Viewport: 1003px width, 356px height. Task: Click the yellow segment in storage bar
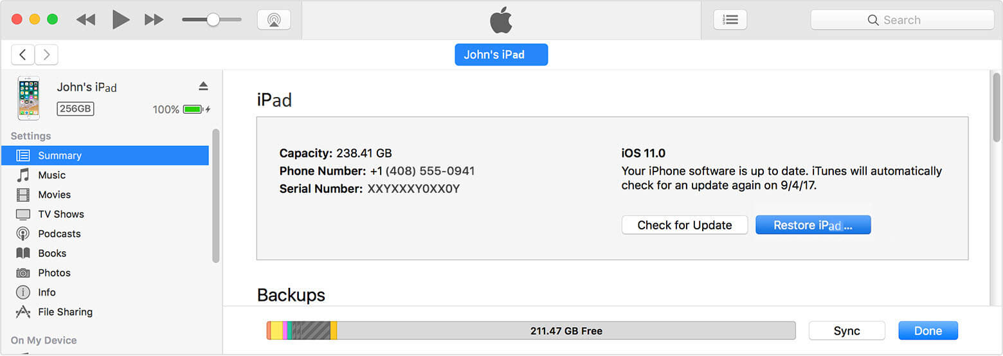[276, 331]
